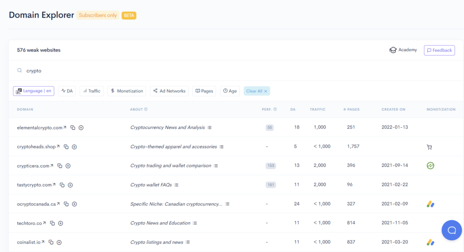Open the Monetization filter dropdown
This screenshot has width=464, height=252.
(127, 91)
